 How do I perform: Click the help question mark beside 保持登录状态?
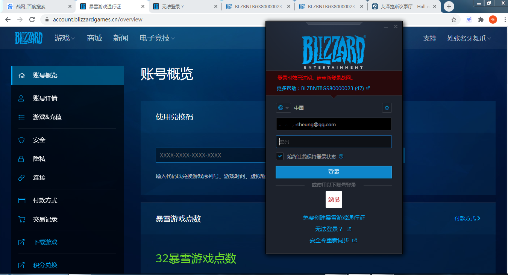341,157
